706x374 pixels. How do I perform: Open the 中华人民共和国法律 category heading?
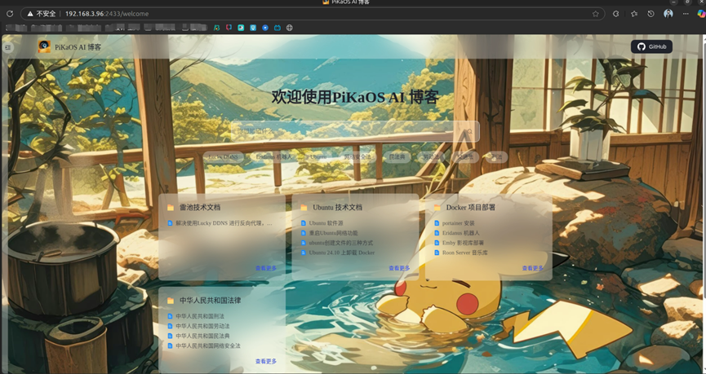tap(211, 301)
